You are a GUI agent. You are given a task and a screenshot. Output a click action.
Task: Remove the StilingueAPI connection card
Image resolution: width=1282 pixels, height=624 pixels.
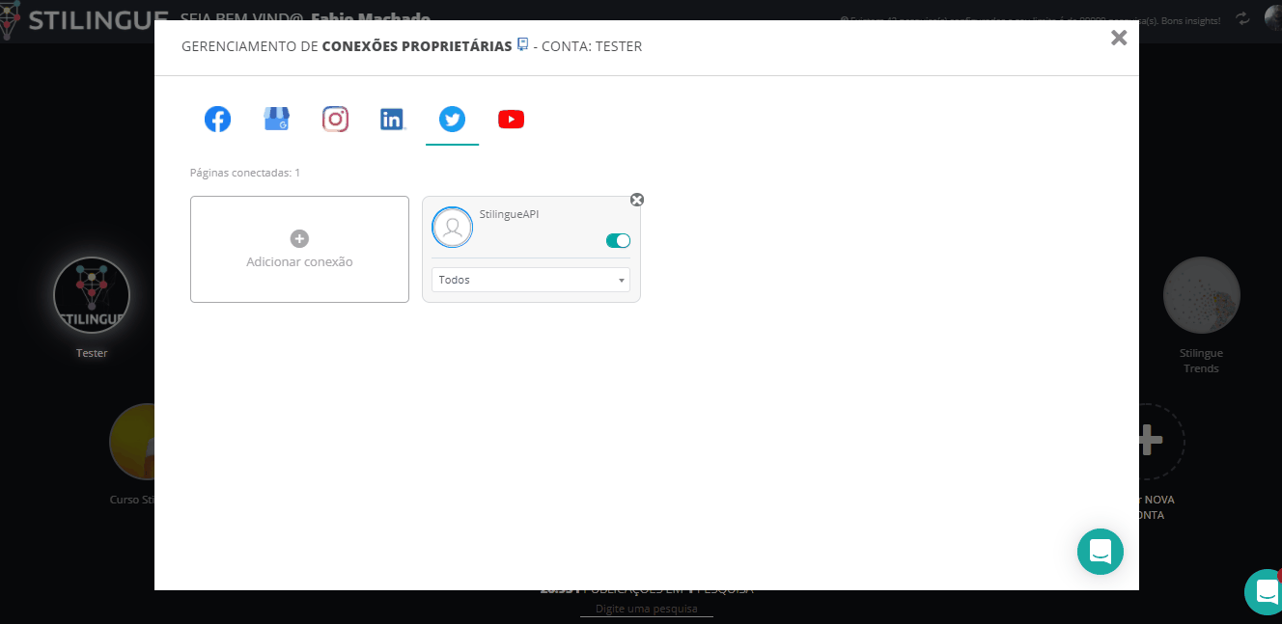637,200
